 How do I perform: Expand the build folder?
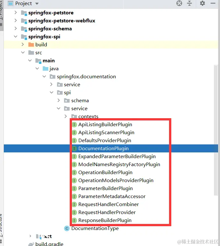pos(23,44)
